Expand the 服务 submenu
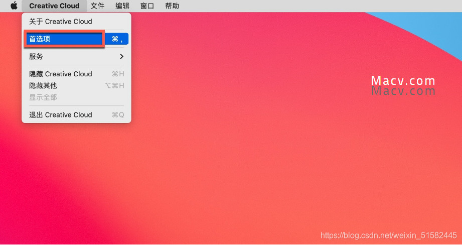462x245 pixels. click(x=76, y=56)
